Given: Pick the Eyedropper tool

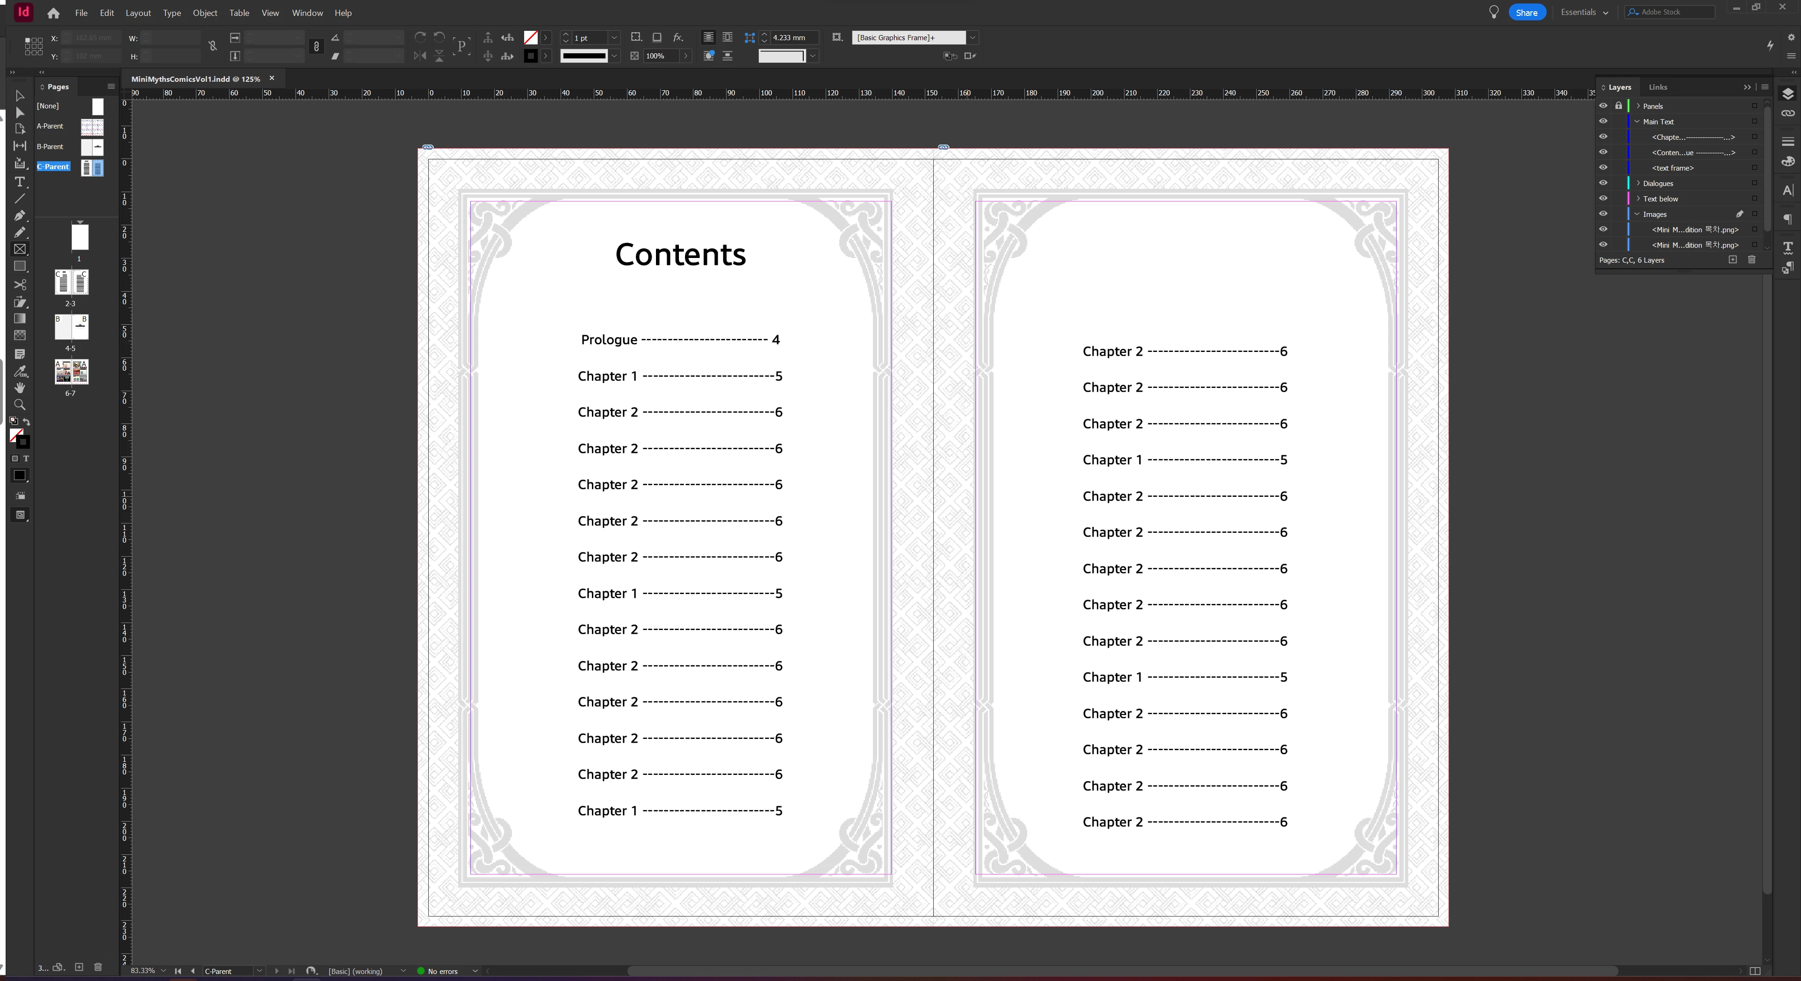Looking at the screenshot, I should (x=20, y=371).
